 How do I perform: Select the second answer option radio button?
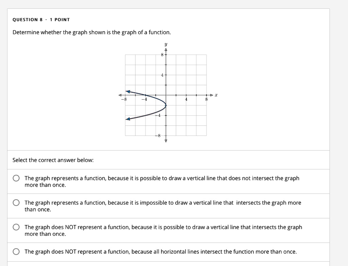click(x=16, y=202)
